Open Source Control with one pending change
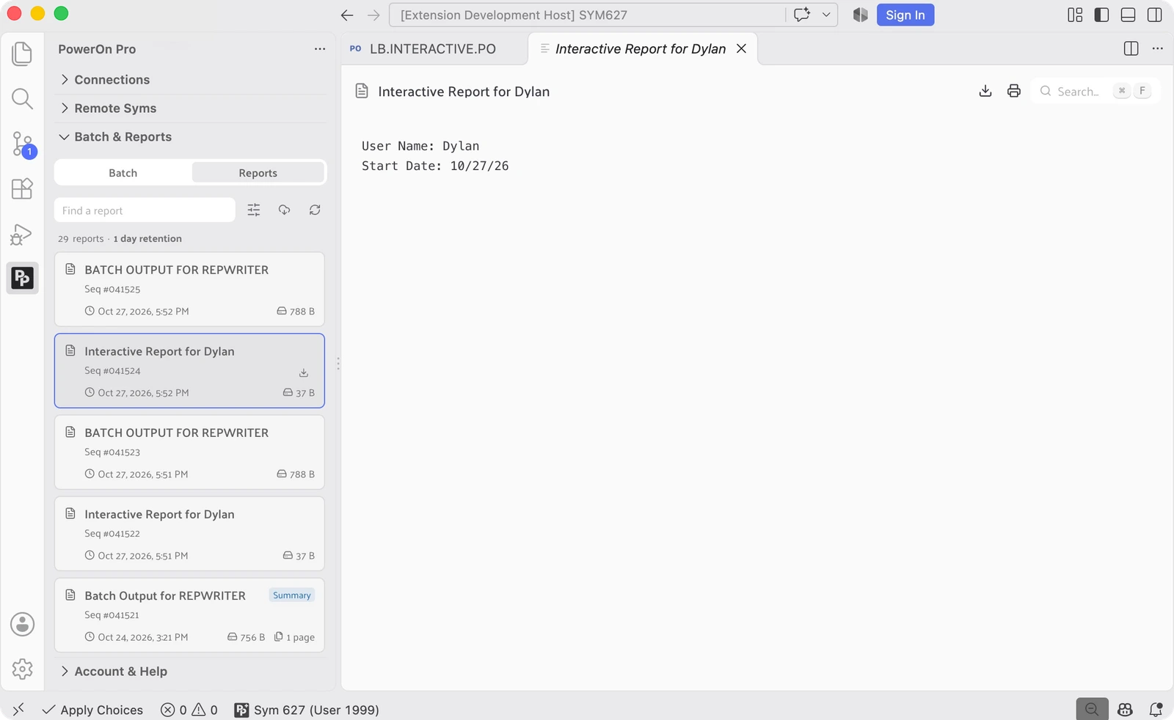 pos(22,144)
